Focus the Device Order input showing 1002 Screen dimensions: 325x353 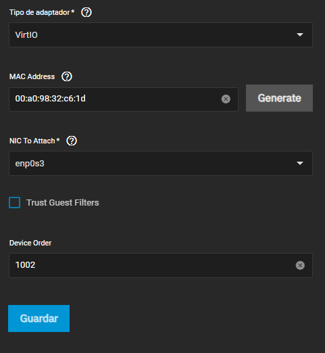point(161,265)
